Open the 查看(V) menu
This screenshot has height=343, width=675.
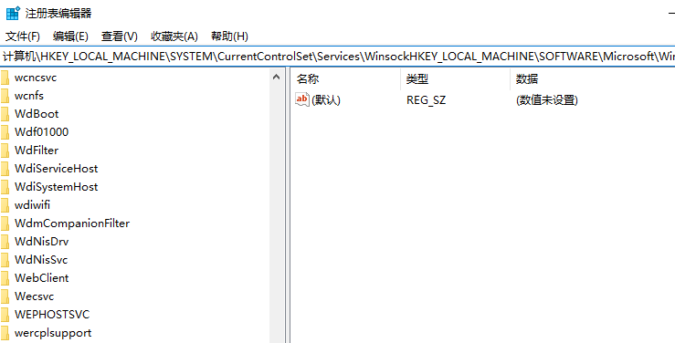pyautogui.click(x=120, y=36)
